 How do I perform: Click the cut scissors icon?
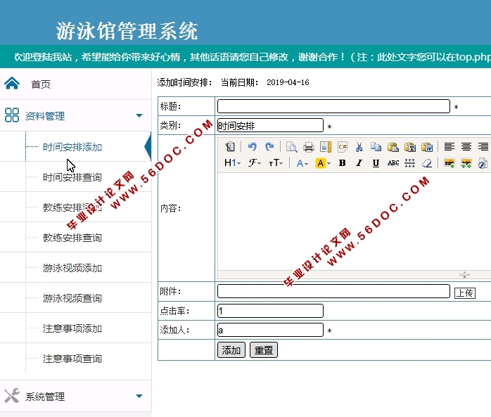(x=359, y=147)
